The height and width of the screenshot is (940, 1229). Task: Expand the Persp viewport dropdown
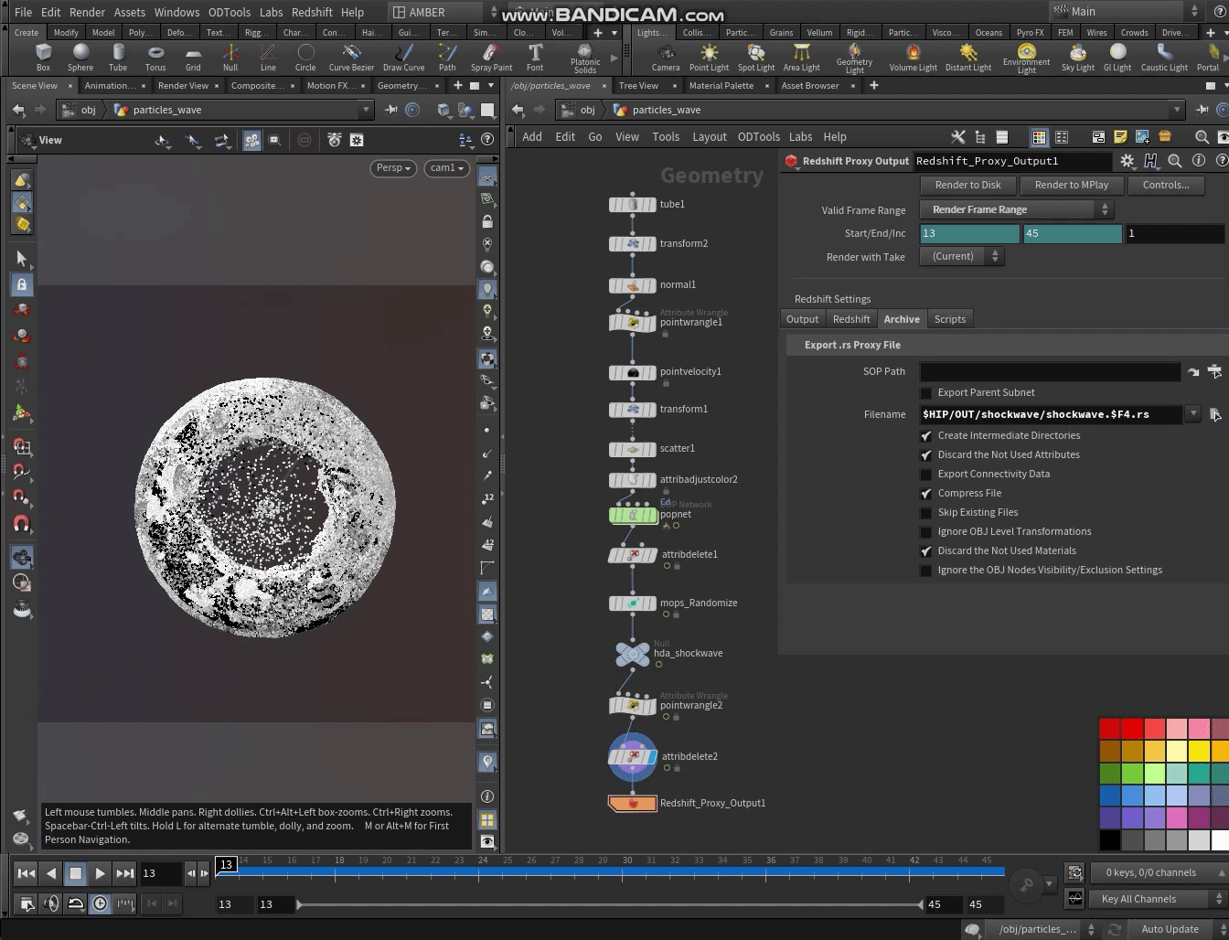click(394, 168)
